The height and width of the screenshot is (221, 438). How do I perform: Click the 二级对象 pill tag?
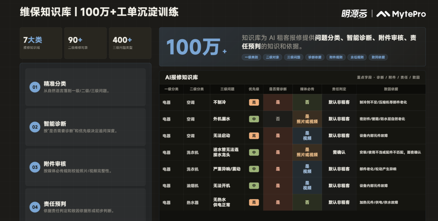tap(273, 57)
